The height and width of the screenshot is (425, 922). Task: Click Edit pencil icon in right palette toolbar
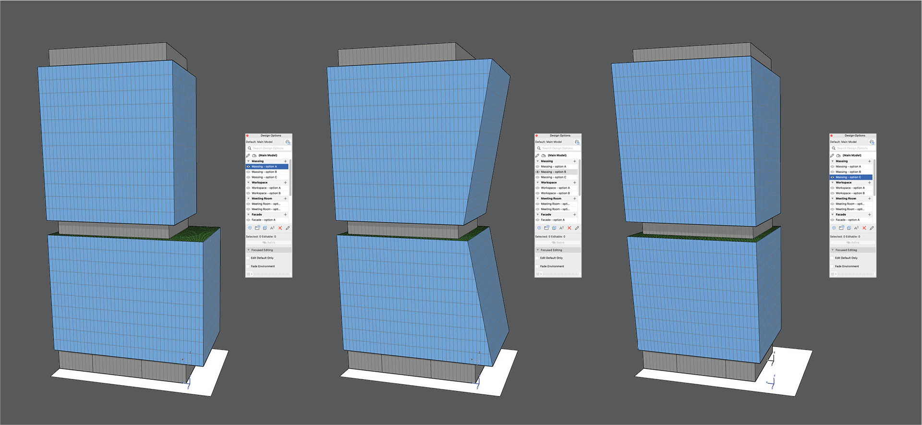(872, 228)
